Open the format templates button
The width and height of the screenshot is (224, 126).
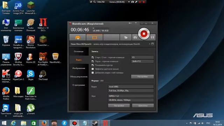click(143, 106)
